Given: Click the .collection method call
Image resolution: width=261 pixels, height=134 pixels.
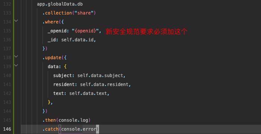Looking at the screenshot, I should coord(57,13).
